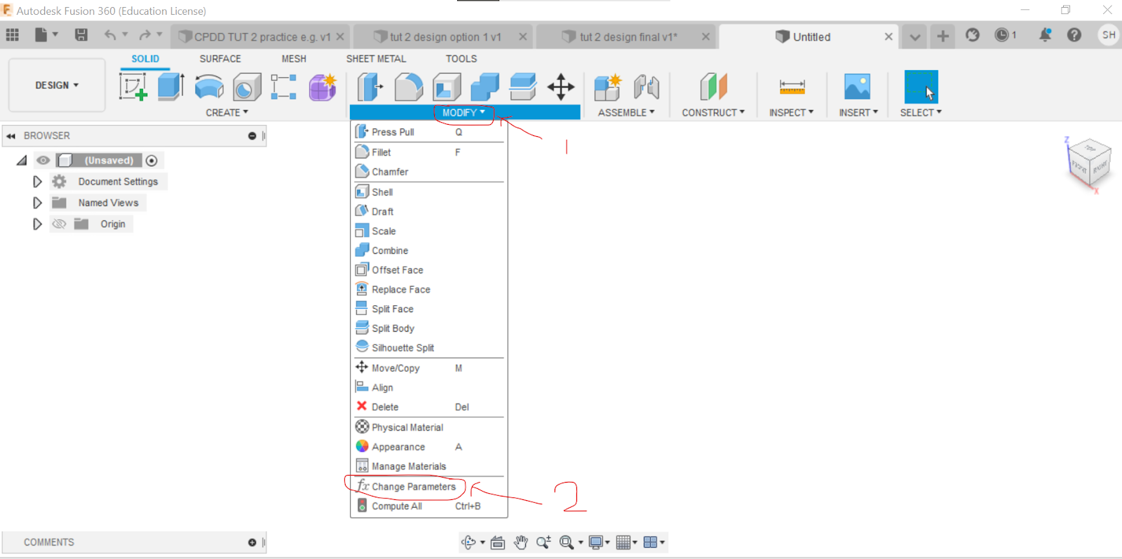
Task: Open the document tabs overflow chevron
Action: (x=914, y=36)
